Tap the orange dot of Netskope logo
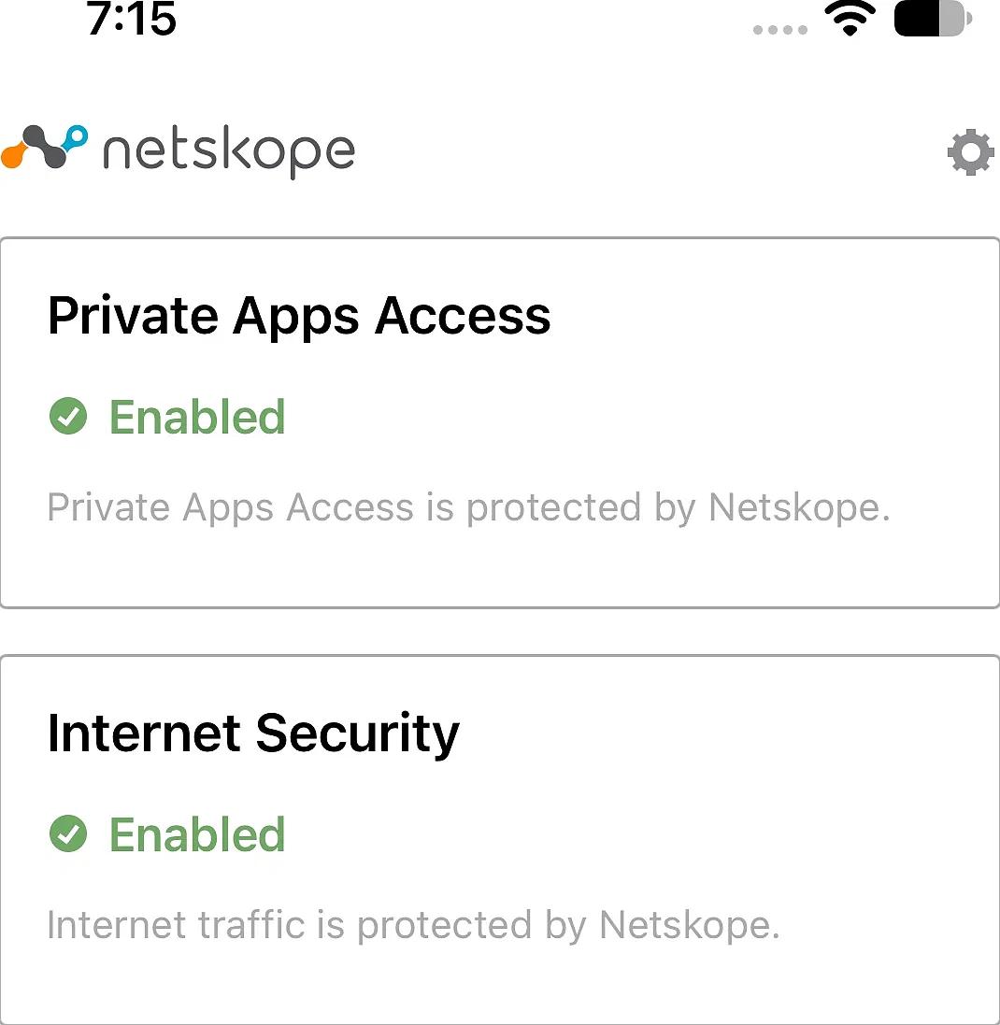 (13, 158)
